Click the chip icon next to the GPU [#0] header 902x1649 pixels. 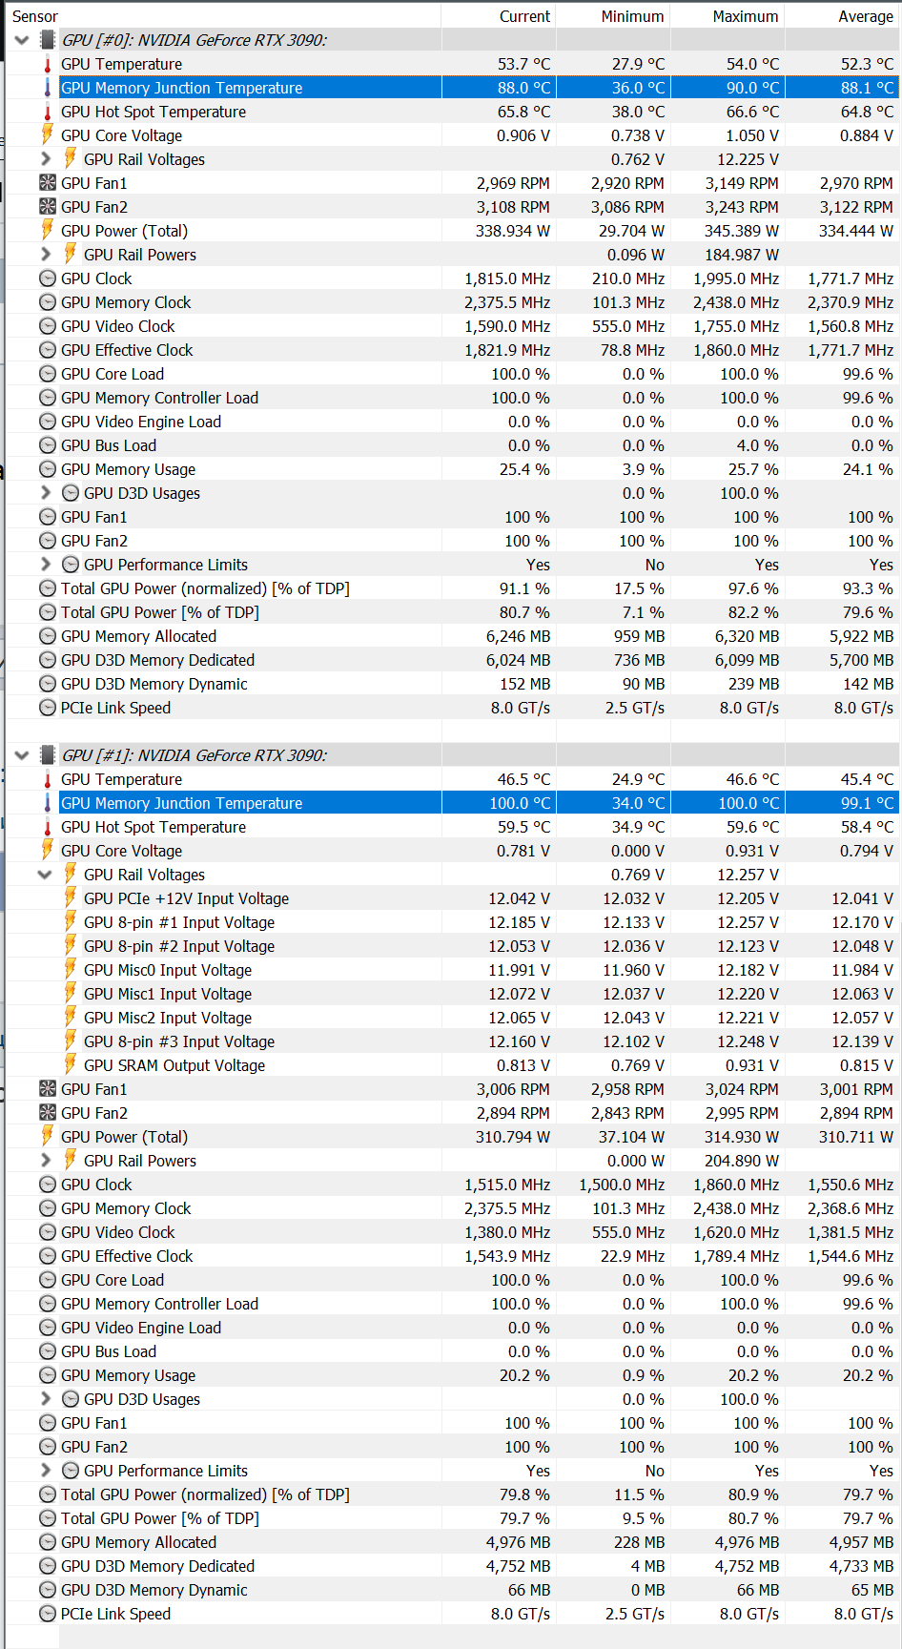48,40
